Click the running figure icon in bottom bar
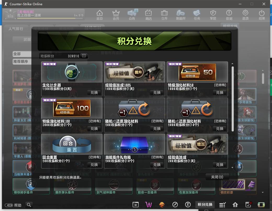272x211 pixels. pyautogui.click(x=188, y=204)
